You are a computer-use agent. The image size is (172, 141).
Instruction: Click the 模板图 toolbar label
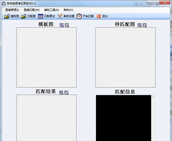[15, 16]
